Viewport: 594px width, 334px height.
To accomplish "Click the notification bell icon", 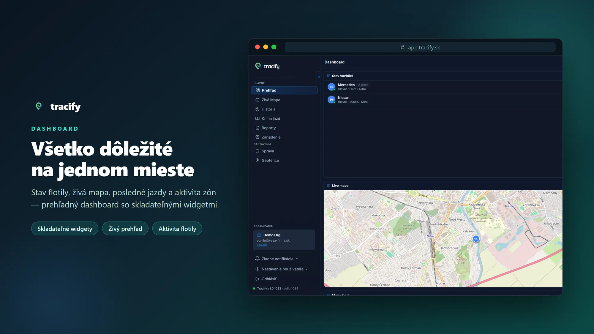I will click(x=257, y=259).
